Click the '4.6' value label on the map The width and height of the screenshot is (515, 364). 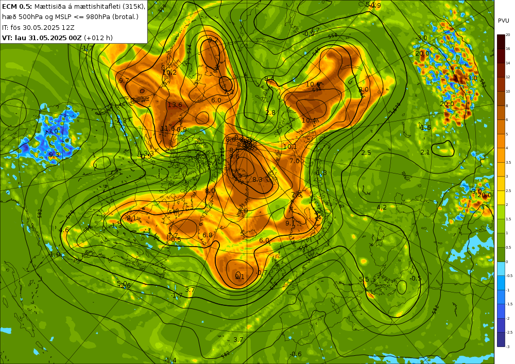pyautogui.click(x=64, y=230)
